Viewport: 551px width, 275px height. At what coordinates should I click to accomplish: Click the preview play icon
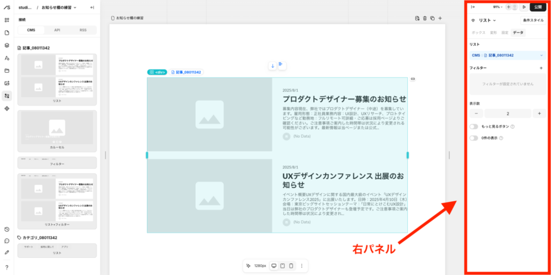(524, 7)
